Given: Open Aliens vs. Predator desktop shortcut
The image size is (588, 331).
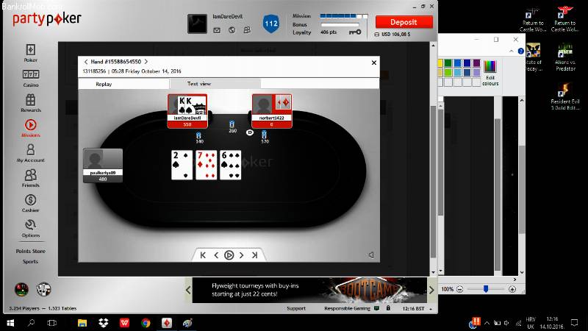Looking at the screenshot, I should 565,57.
